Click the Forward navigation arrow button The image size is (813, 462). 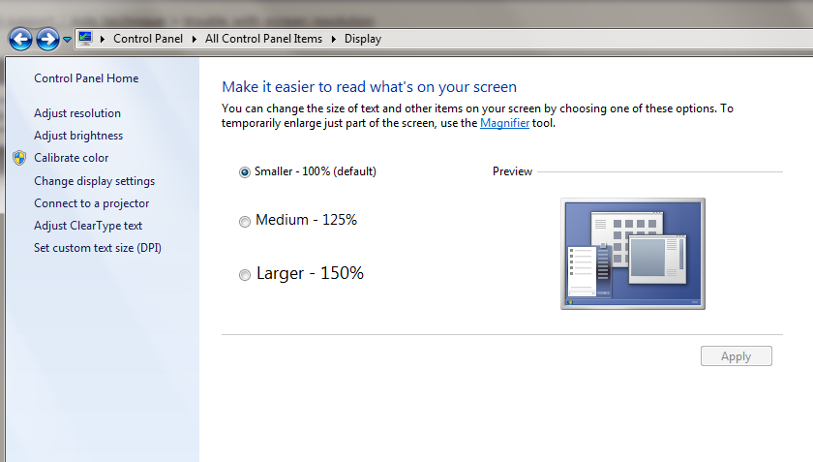[x=47, y=39]
